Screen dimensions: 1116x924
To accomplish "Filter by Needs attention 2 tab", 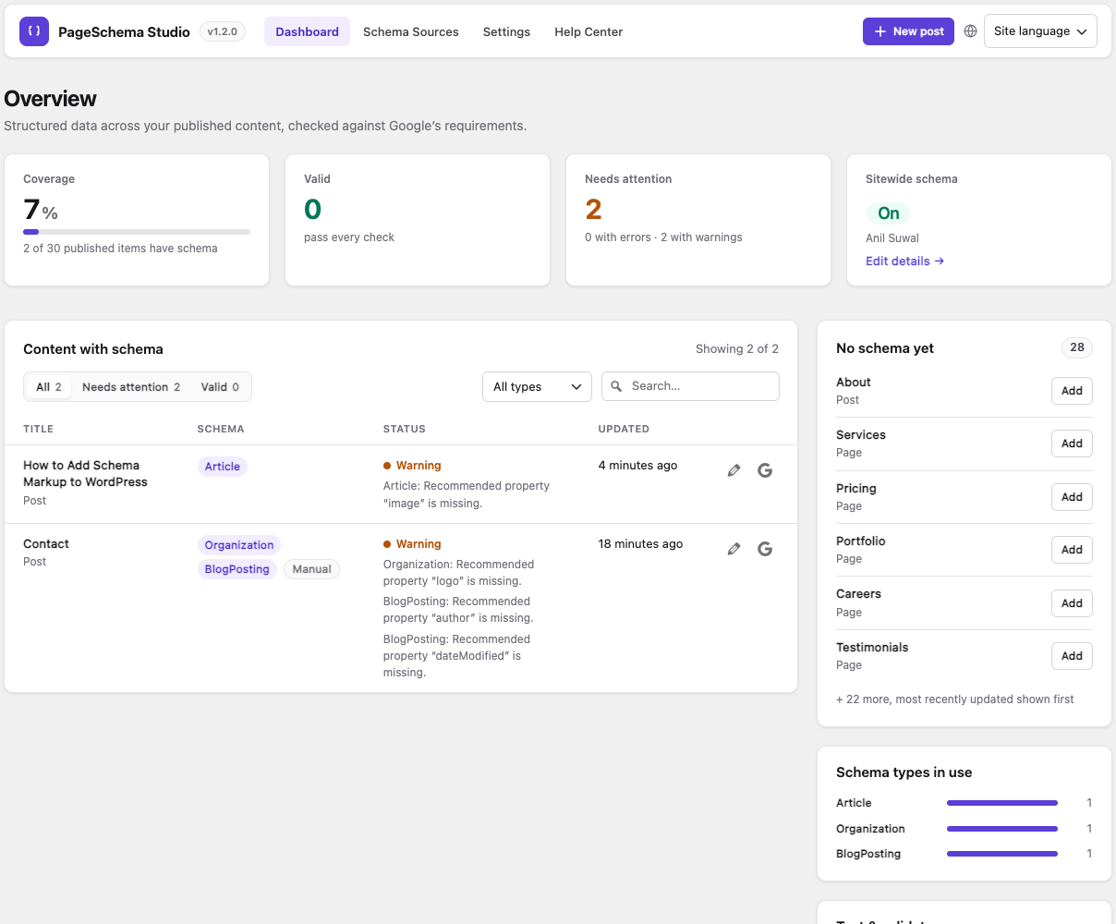I will [131, 387].
